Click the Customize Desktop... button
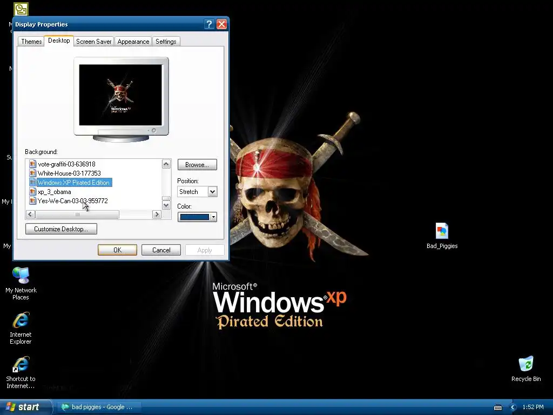The width and height of the screenshot is (553, 415). click(x=62, y=229)
